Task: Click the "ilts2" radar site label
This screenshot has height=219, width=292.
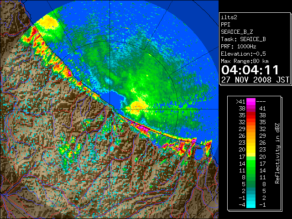Action: point(229,17)
